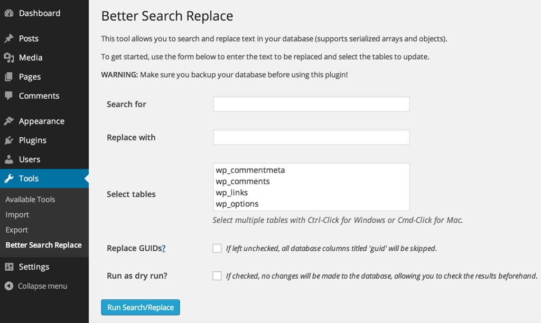Click the Appearance paintbrush icon
Screen dimensions: 541x323
[8, 121]
